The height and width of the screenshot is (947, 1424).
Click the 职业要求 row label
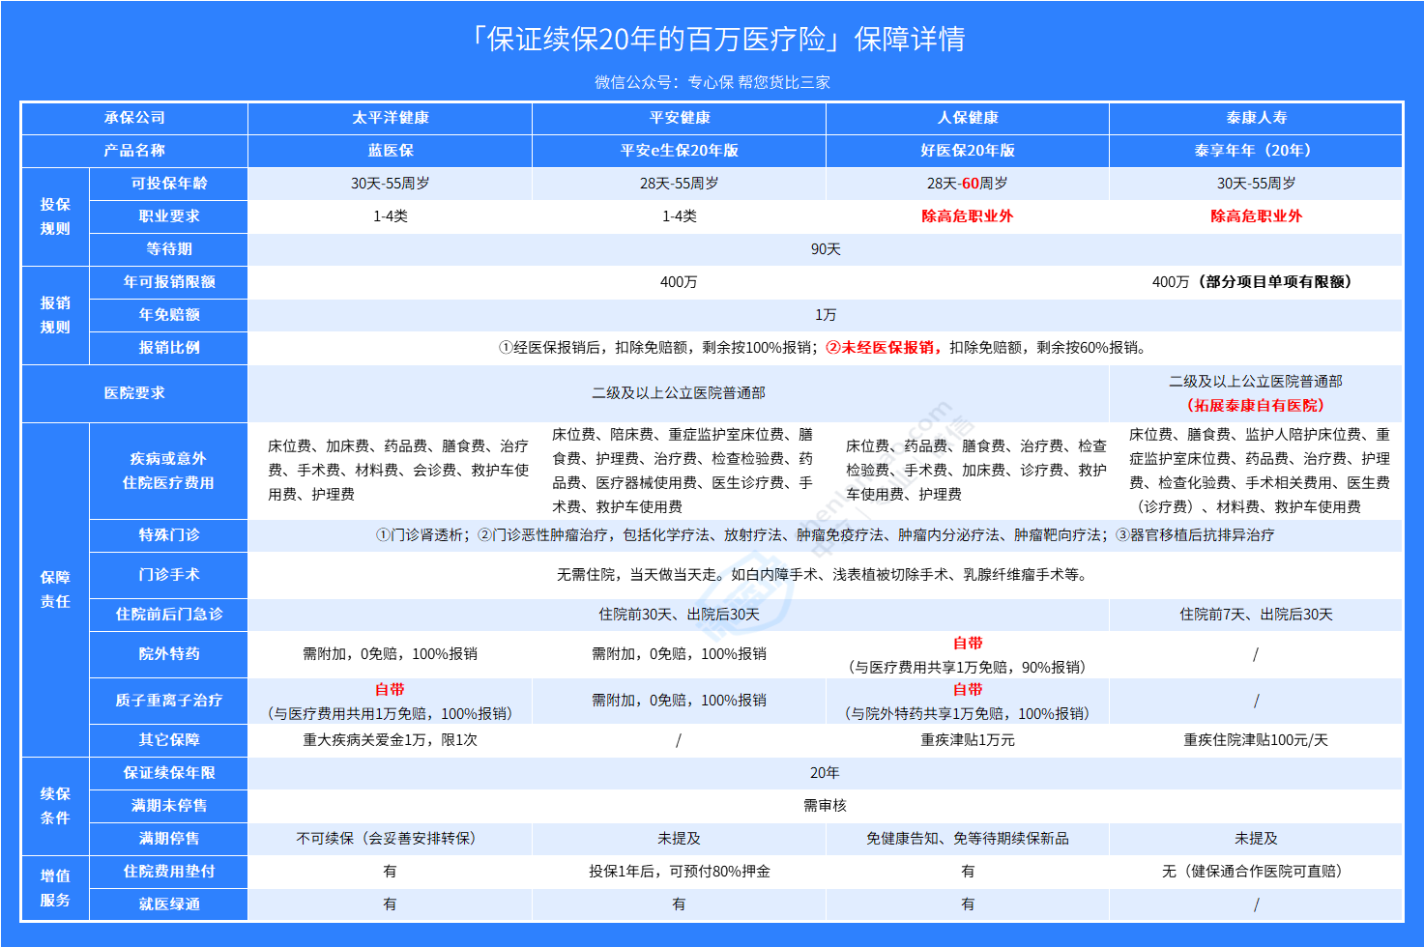tap(169, 216)
